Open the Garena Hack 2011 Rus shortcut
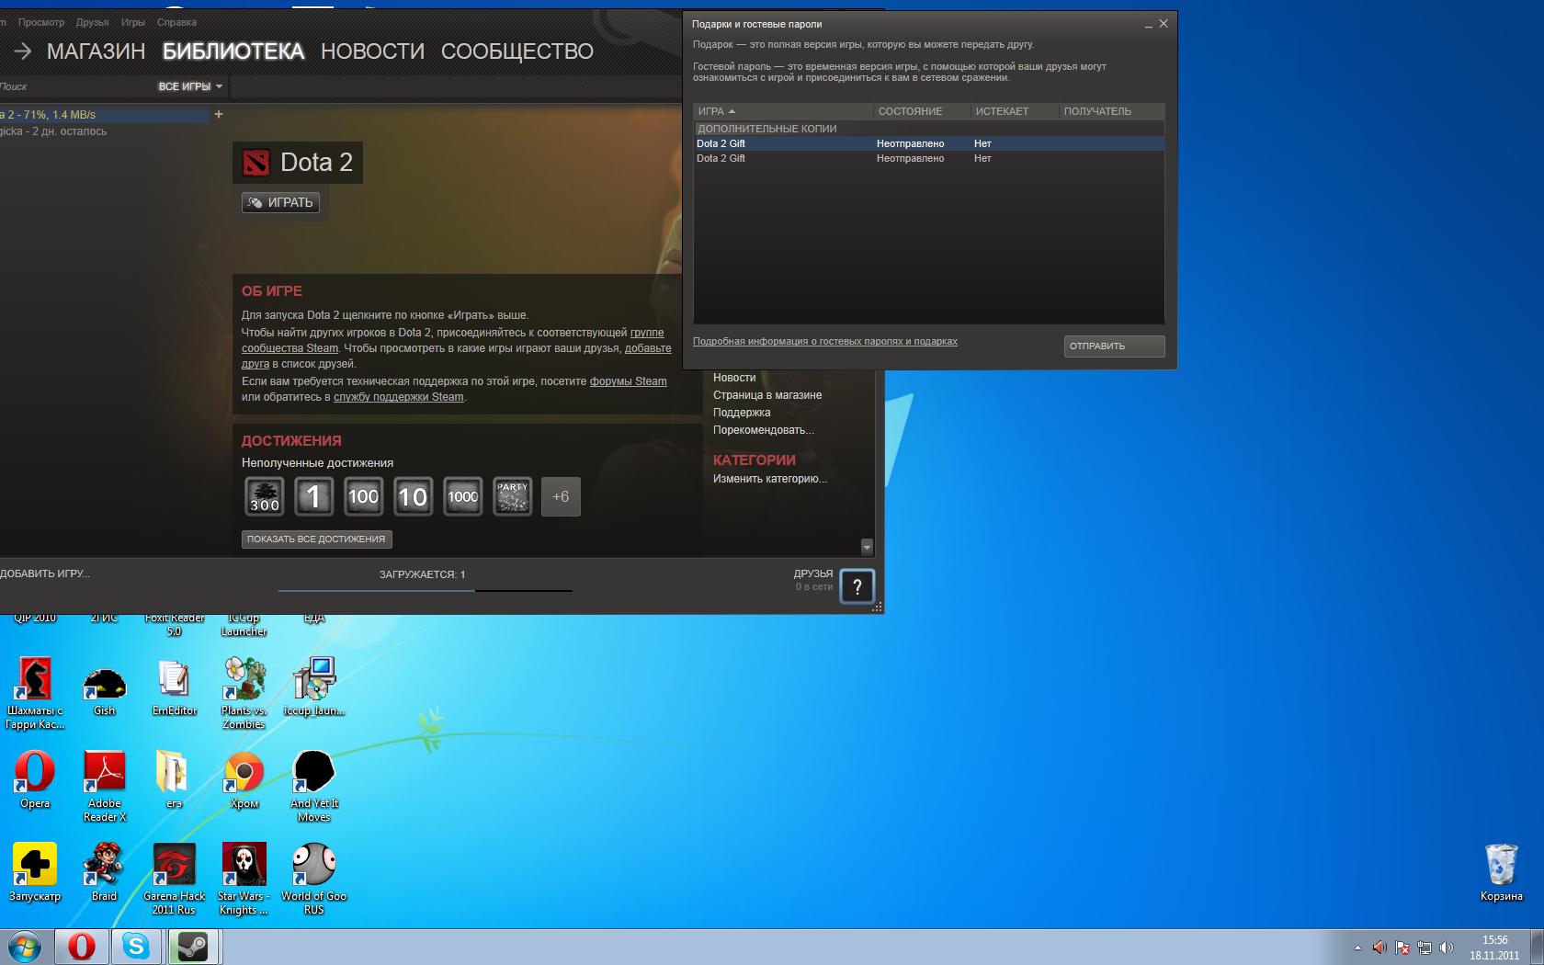 (175, 879)
